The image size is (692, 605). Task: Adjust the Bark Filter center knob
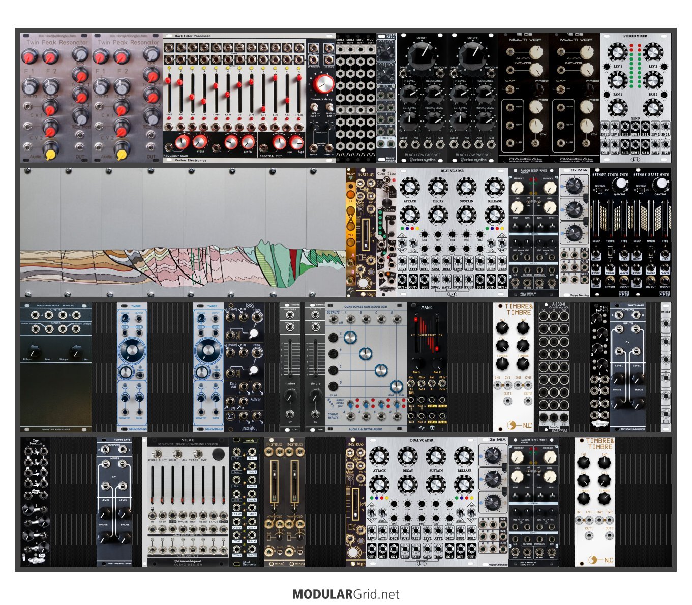pos(248,142)
